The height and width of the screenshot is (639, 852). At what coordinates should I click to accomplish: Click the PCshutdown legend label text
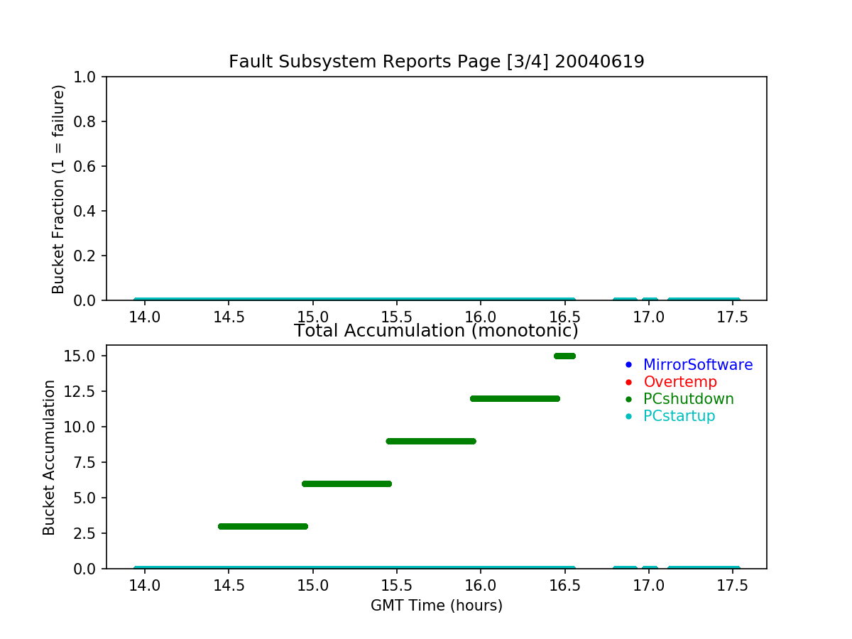pos(688,399)
